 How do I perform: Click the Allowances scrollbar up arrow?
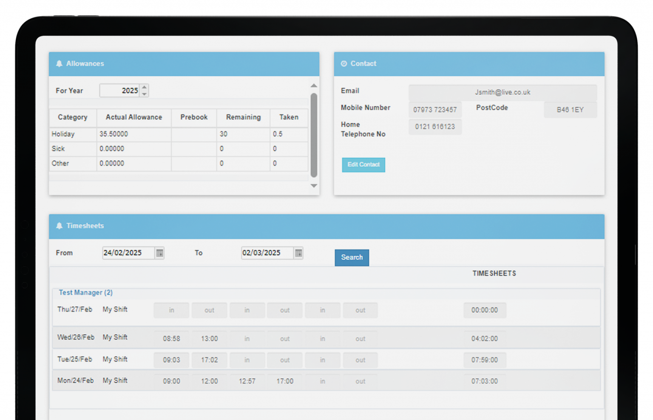[x=314, y=86]
